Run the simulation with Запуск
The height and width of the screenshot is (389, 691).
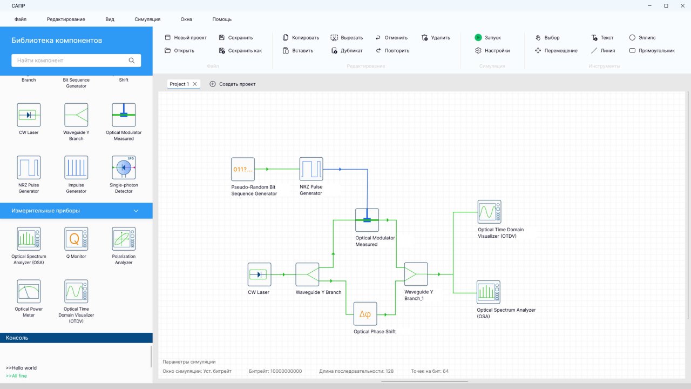click(x=487, y=38)
